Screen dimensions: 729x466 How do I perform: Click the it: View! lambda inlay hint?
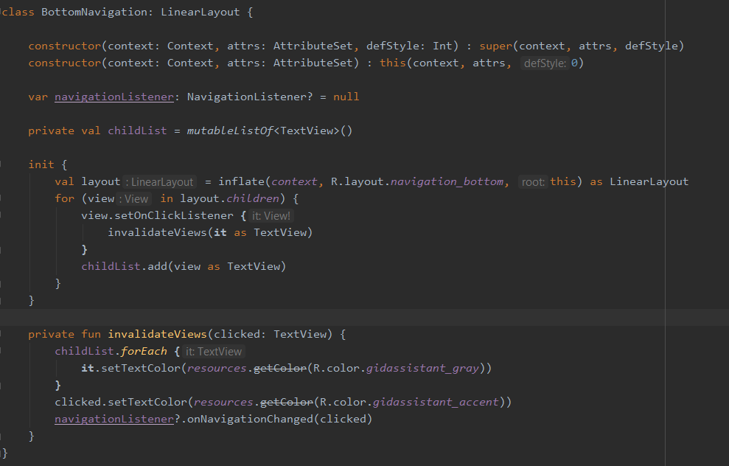[x=271, y=216]
